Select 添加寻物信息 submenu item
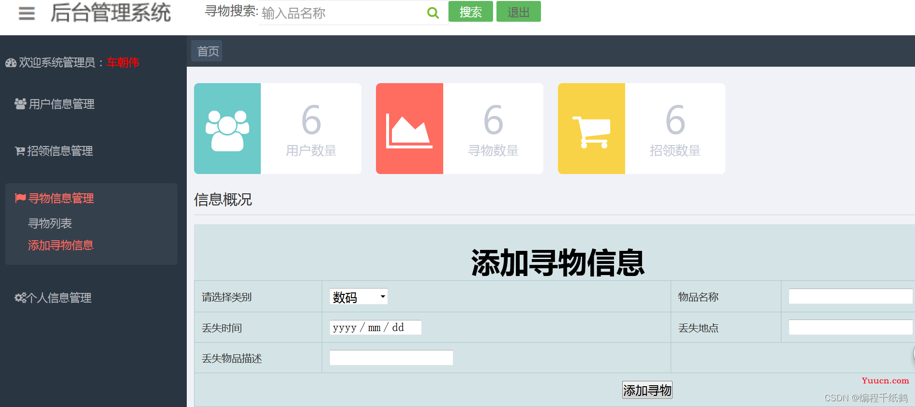Viewport: 915px width, 407px height. point(60,245)
